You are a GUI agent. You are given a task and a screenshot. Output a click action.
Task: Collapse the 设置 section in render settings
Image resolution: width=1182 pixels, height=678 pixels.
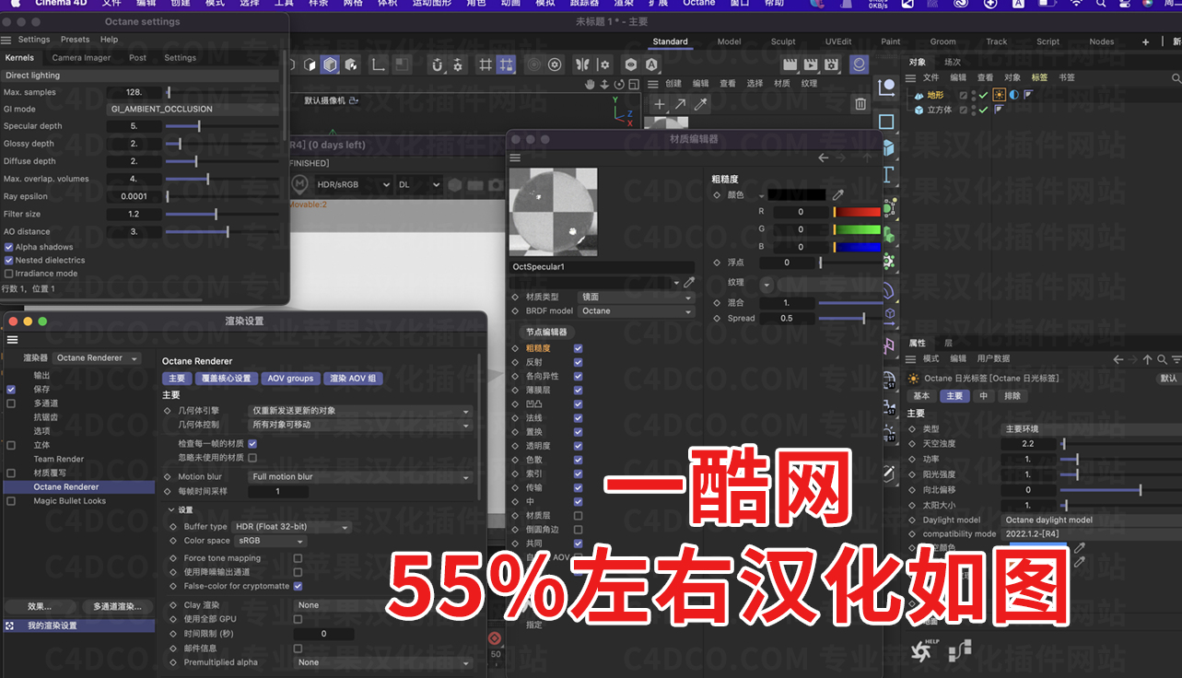click(171, 509)
